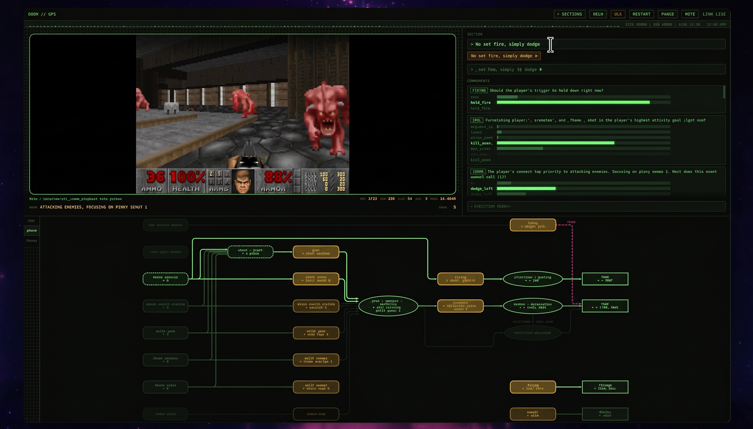The height and width of the screenshot is (429, 753).
Task: Select the 'Tfringe' output box
Action: [x=605, y=387]
